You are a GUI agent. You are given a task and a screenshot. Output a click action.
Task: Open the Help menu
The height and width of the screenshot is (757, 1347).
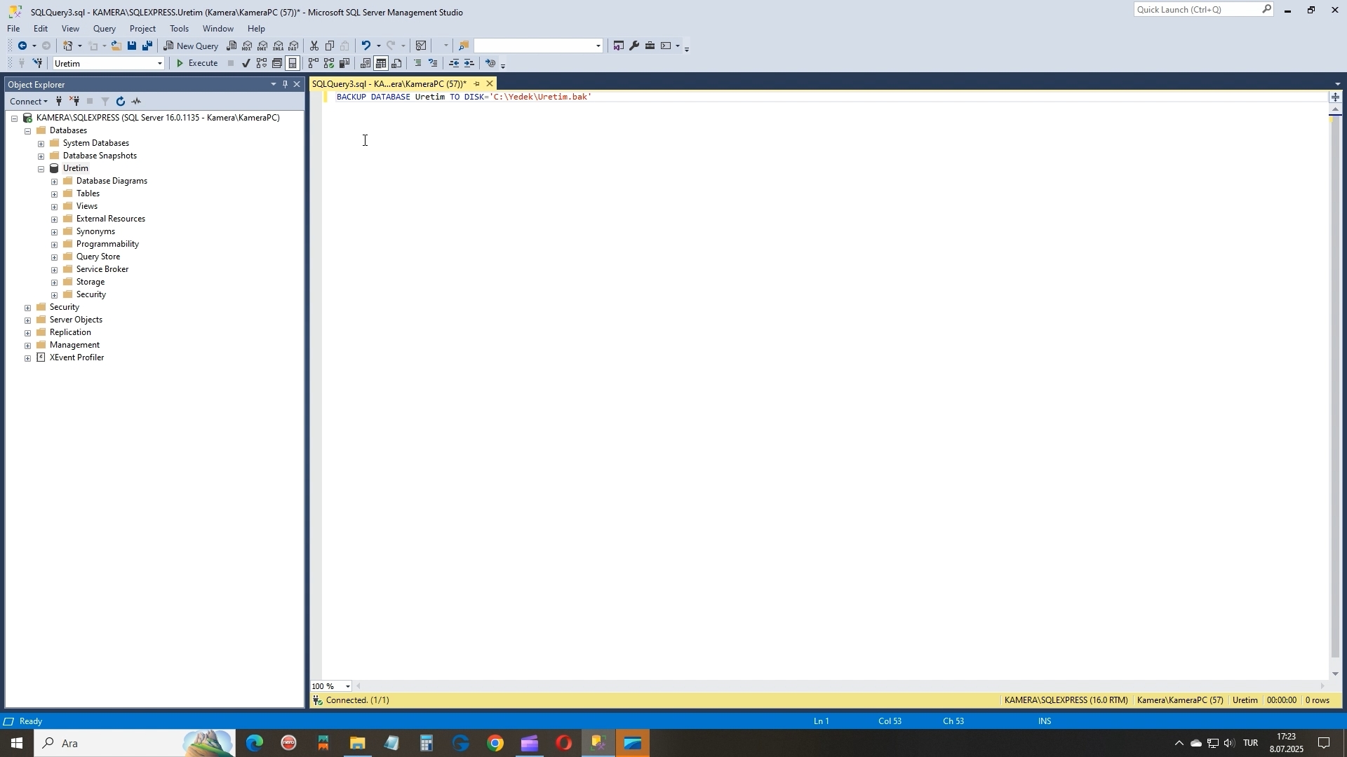[x=256, y=29]
